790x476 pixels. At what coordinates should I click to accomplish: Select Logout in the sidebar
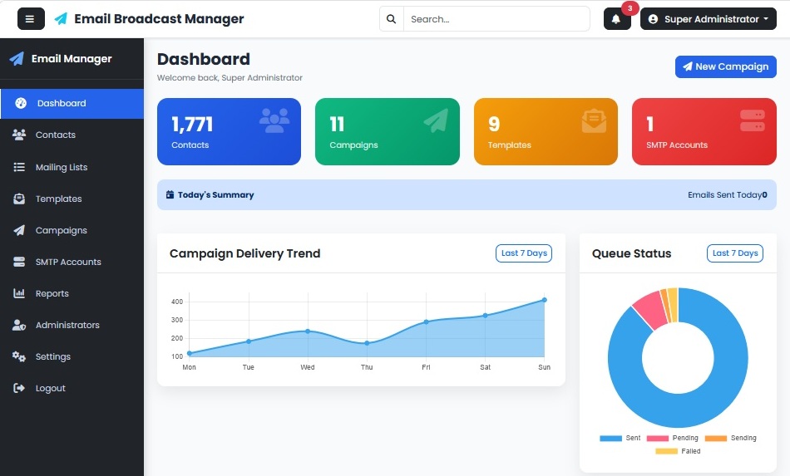point(72,389)
